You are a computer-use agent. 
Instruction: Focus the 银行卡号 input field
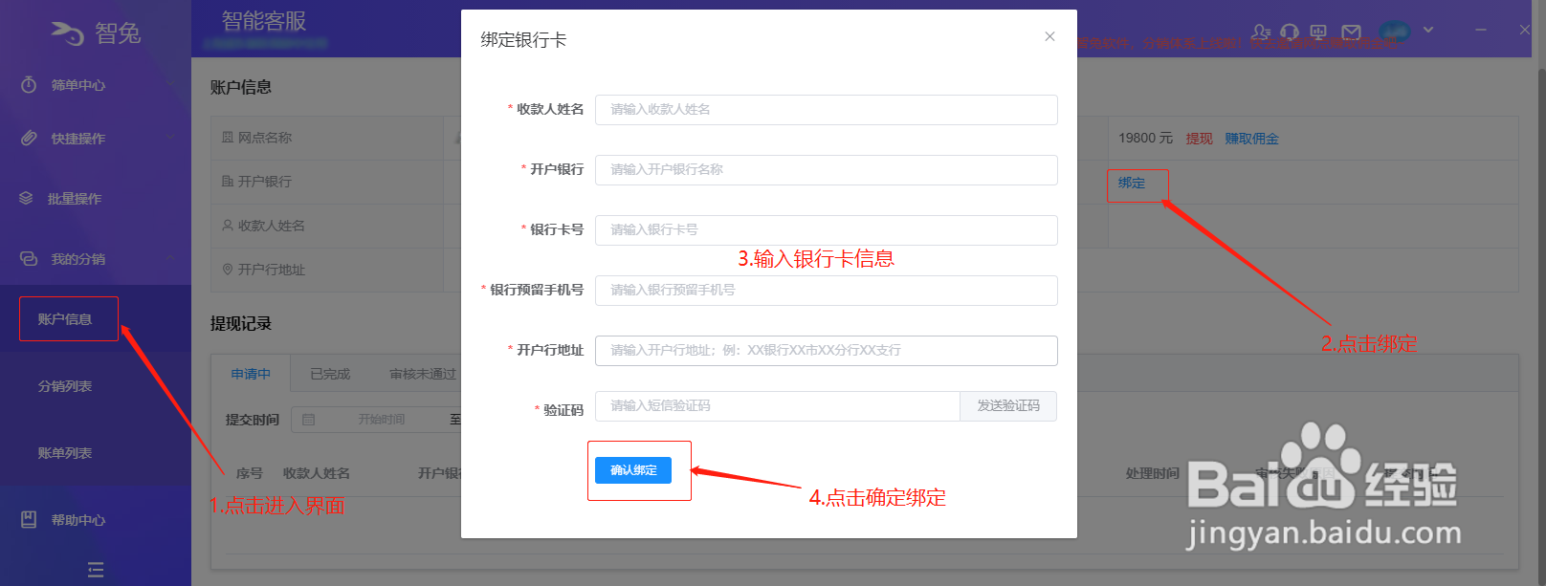click(827, 229)
